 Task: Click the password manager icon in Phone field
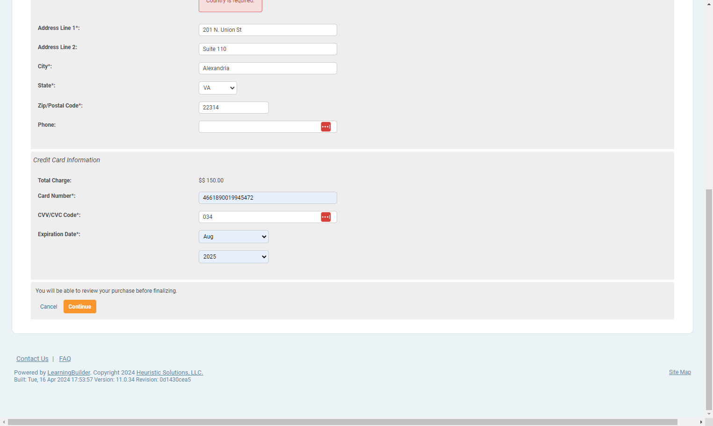pos(326,127)
